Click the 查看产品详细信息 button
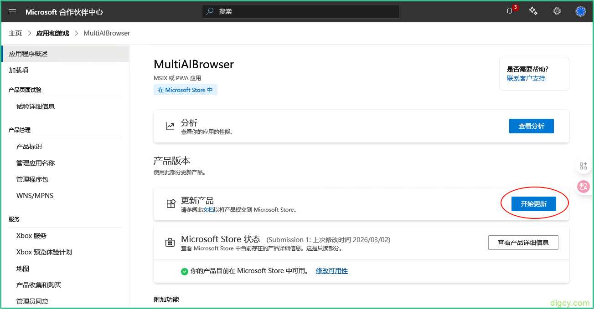The width and height of the screenshot is (594, 309). [x=523, y=243]
